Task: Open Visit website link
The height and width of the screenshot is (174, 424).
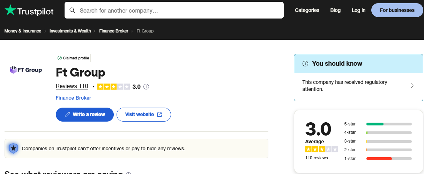Action: pos(143,115)
